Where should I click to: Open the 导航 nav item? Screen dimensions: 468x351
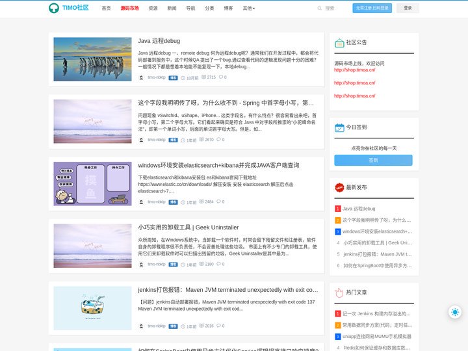click(x=190, y=8)
